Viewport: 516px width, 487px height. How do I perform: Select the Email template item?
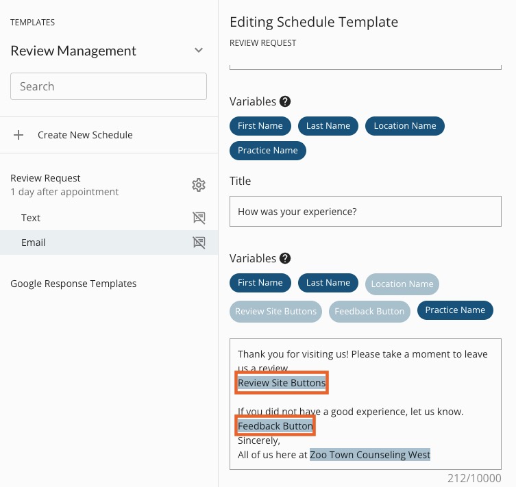pyautogui.click(x=34, y=242)
